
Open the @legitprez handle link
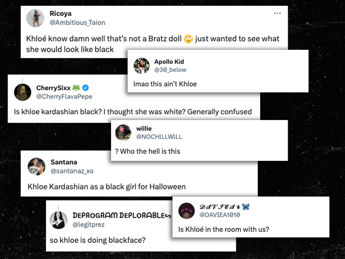click(88, 224)
